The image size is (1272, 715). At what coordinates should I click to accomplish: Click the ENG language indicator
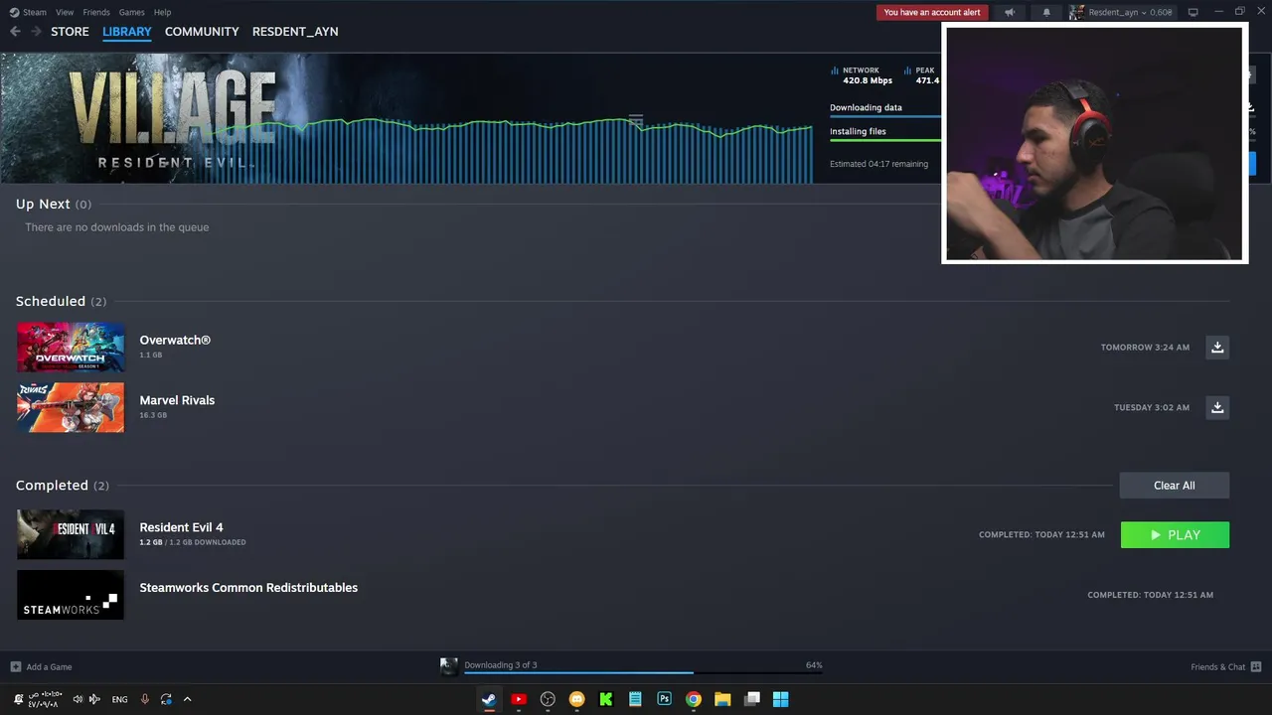pos(119,699)
